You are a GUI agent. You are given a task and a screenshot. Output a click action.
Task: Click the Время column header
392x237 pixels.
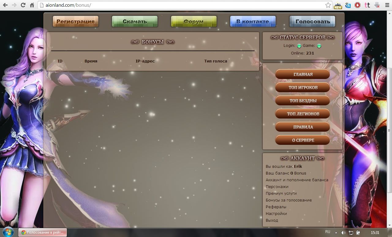pyautogui.click(x=91, y=61)
